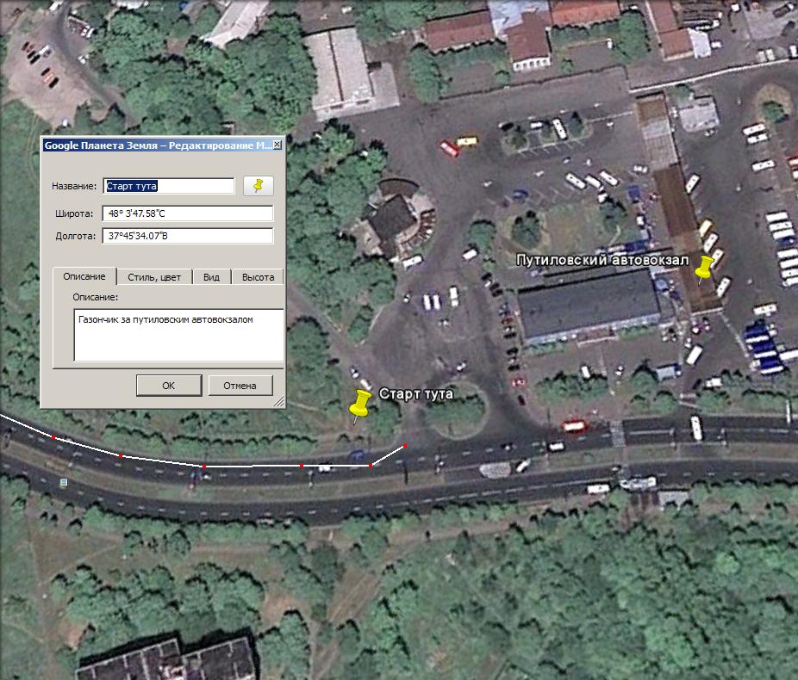The height and width of the screenshot is (680, 798).
Task: Open the placemark icon chooser button
Action: tap(258, 185)
